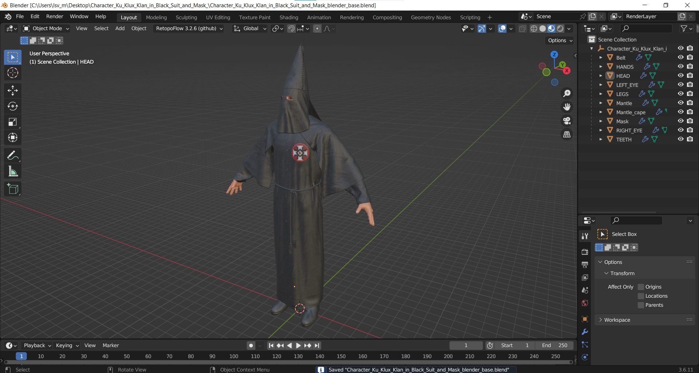Image resolution: width=699 pixels, height=373 pixels.
Task: Hide the HANDS object in viewport
Action: 680,67
